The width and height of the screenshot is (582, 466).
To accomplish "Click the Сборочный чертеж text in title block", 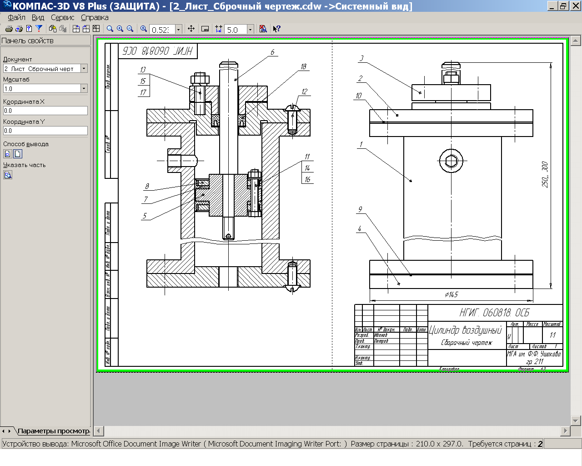I will 467,343.
